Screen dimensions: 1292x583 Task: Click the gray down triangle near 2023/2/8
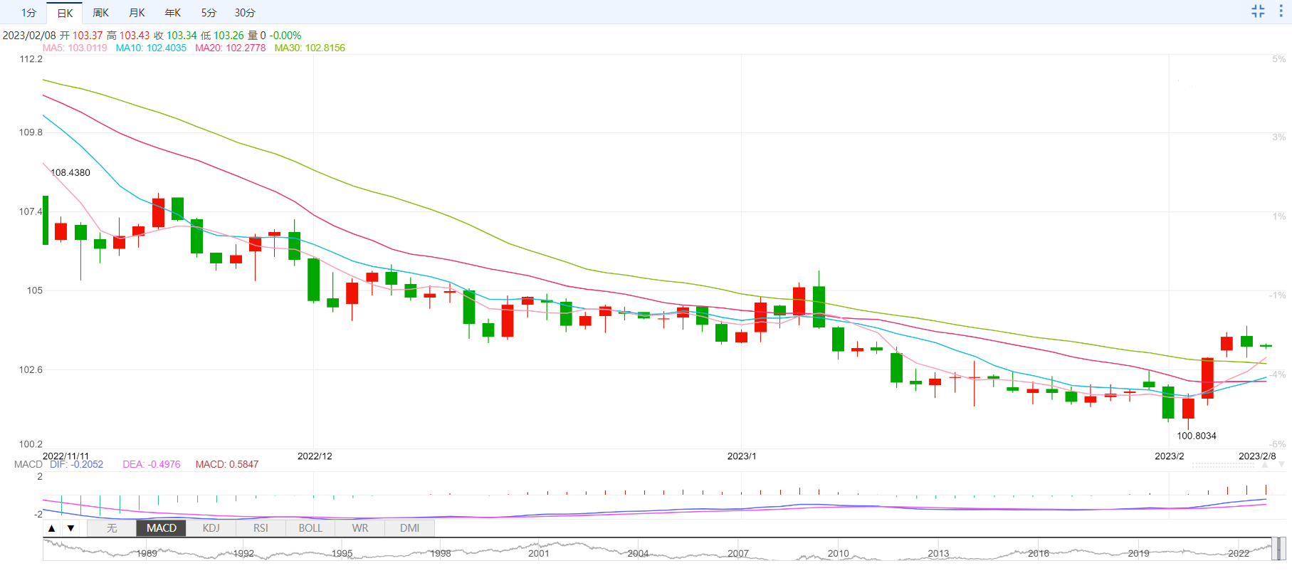tap(1281, 465)
